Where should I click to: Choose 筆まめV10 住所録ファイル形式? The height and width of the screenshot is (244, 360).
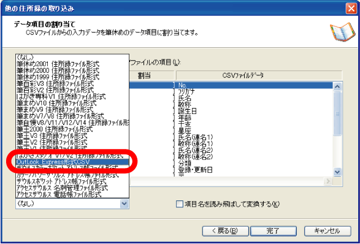(x=72, y=102)
